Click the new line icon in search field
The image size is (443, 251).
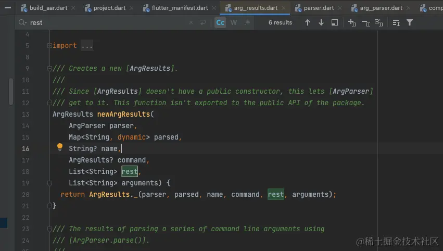tap(202, 22)
